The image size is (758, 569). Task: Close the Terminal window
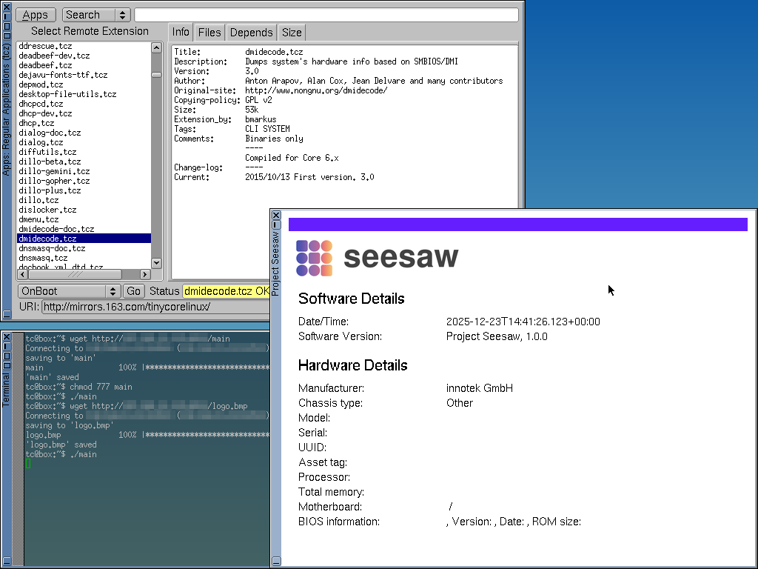tap(7, 336)
